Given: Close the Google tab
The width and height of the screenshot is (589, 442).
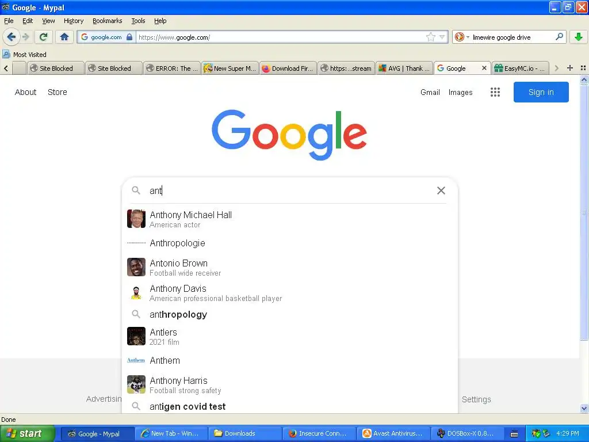Looking at the screenshot, I should point(484,68).
